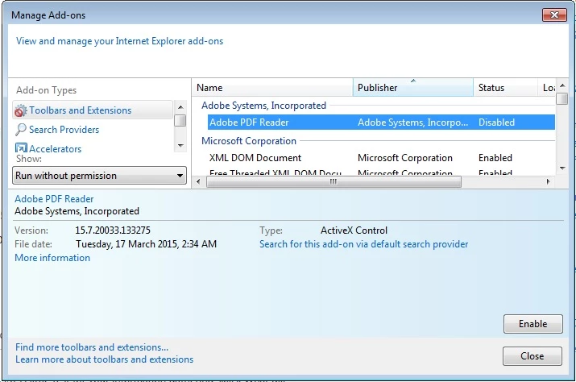Click the ActiveX Control type value

[354, 230]
